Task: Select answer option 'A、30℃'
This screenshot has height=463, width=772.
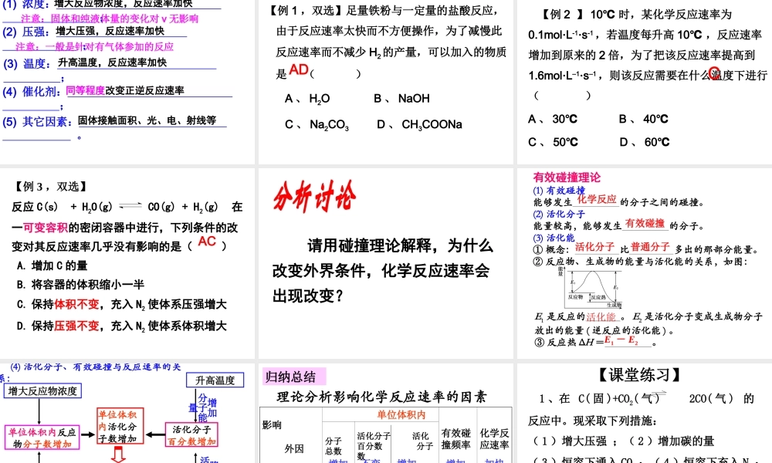Action: 553,119
